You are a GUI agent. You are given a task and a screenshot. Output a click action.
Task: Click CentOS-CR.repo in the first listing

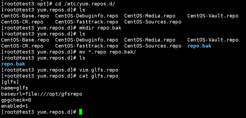point(22,22)
